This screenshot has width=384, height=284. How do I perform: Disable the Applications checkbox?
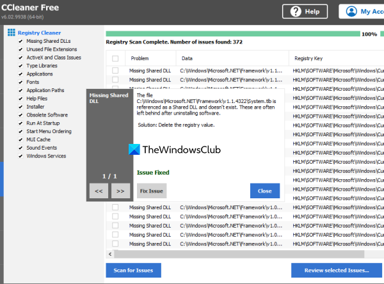point(20,74)
